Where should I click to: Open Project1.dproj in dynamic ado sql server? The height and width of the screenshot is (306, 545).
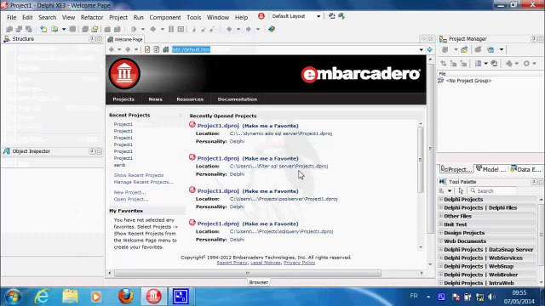point(218,126)
